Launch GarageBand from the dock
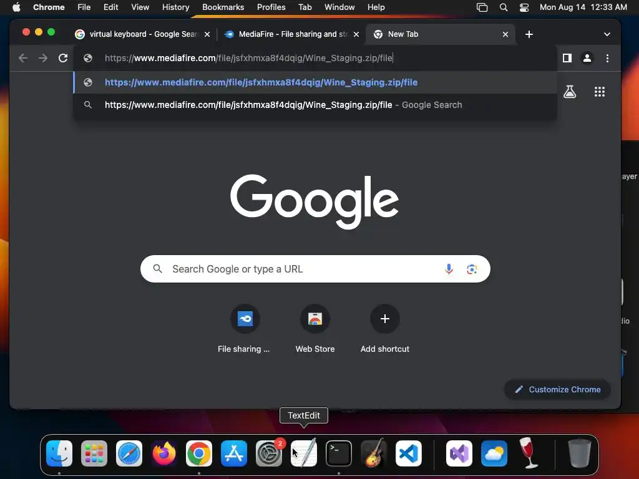This screenshot has width=639, height=479. point(374,453)
